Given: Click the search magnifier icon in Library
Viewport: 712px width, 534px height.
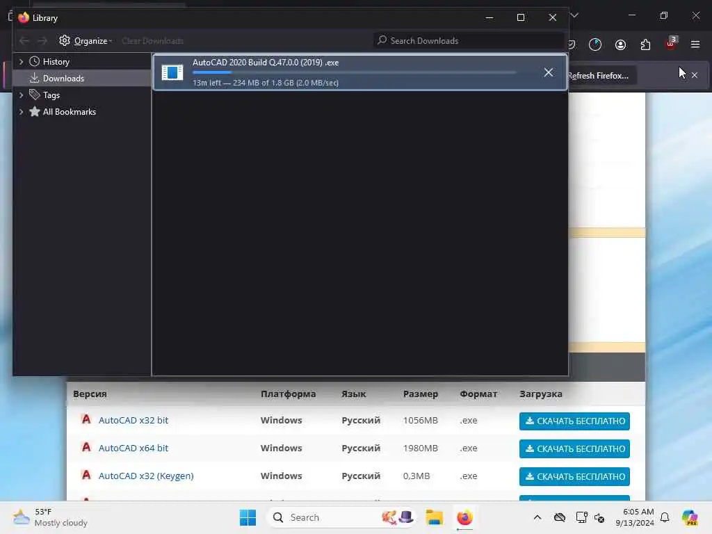Looking at the screenshot, I should [382, 40].
